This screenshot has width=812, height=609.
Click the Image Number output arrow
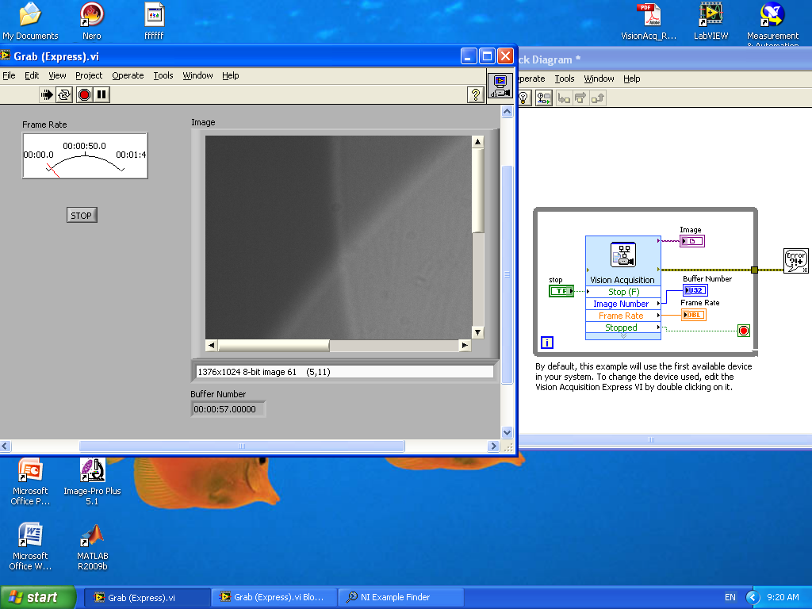pyautogui.click(x=657, y=303)
